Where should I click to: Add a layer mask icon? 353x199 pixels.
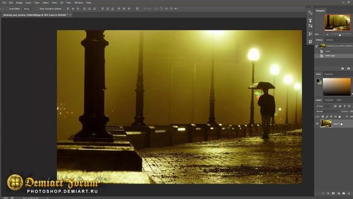pos(333,193)
